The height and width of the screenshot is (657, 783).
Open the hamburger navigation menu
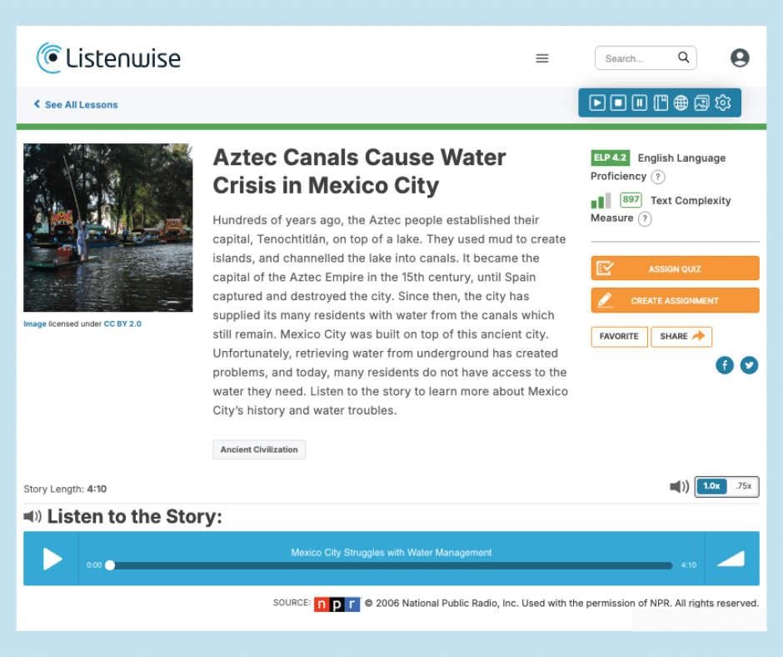pos(542,58)
